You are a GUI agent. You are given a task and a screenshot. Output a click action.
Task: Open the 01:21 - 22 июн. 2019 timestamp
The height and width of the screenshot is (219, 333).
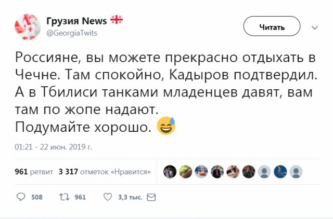(53, 147)
